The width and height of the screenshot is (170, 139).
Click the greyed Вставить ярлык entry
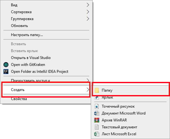point(46,51)
